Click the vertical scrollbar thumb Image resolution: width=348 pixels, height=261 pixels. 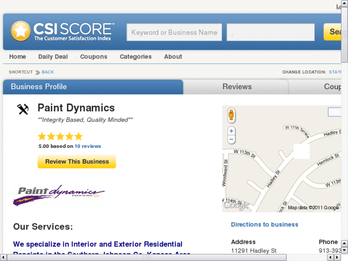345,34
